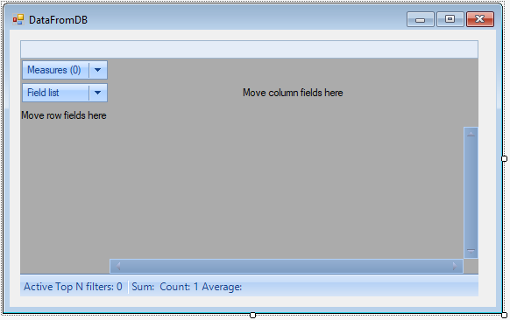This screenshot has width=510, height=320.
Task: Click the DataFromDB window icon
Action: tap(18, 19)
